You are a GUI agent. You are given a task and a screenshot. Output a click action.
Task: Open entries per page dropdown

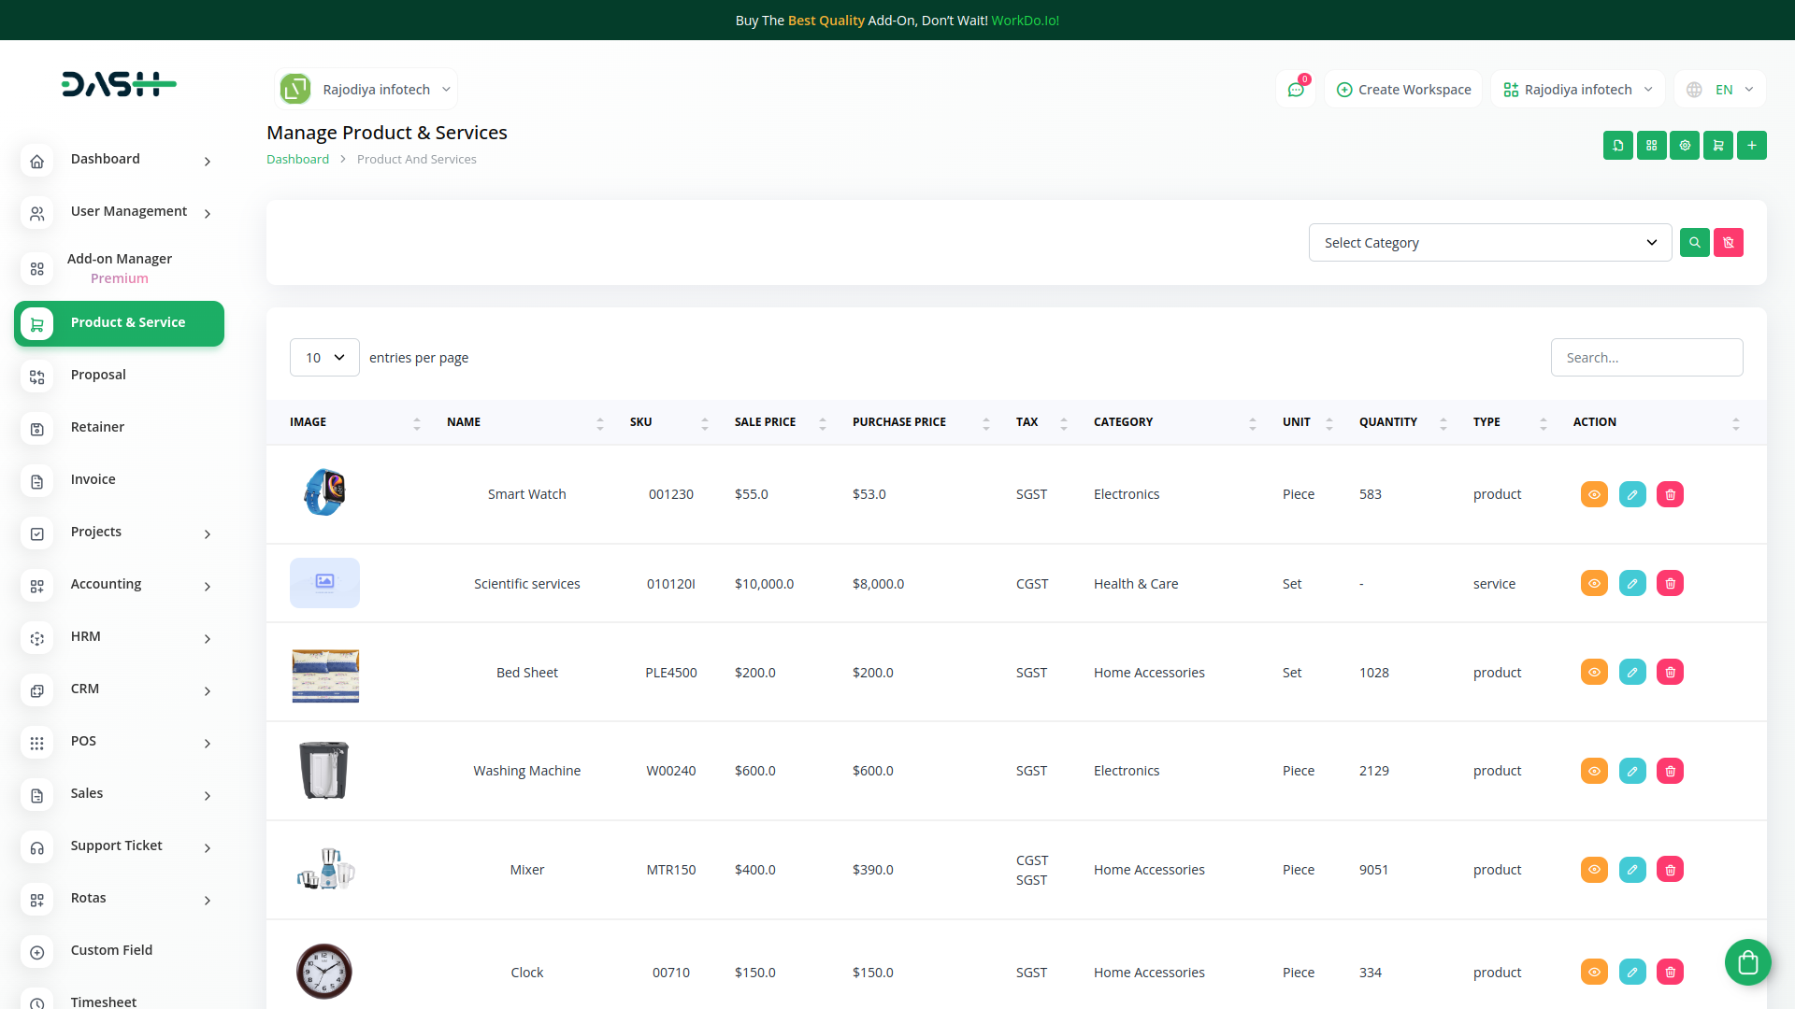point(324,358)
